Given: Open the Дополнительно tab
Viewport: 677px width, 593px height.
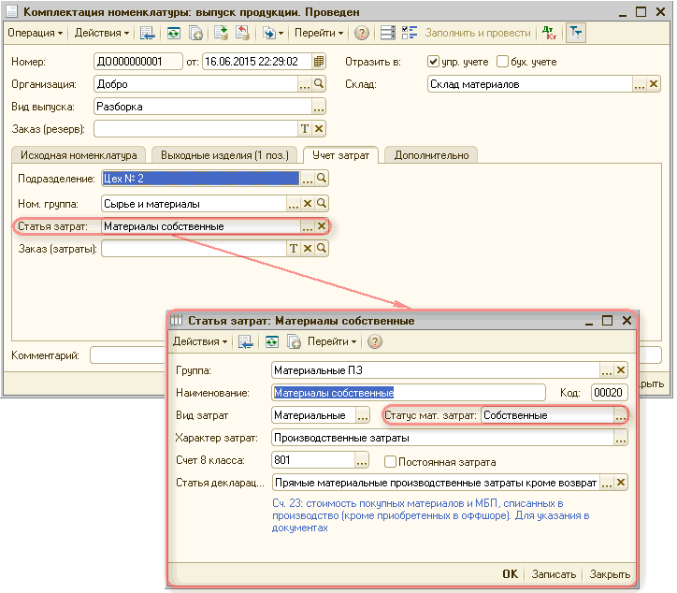Looking at the screenshot, I should (431, 155).
